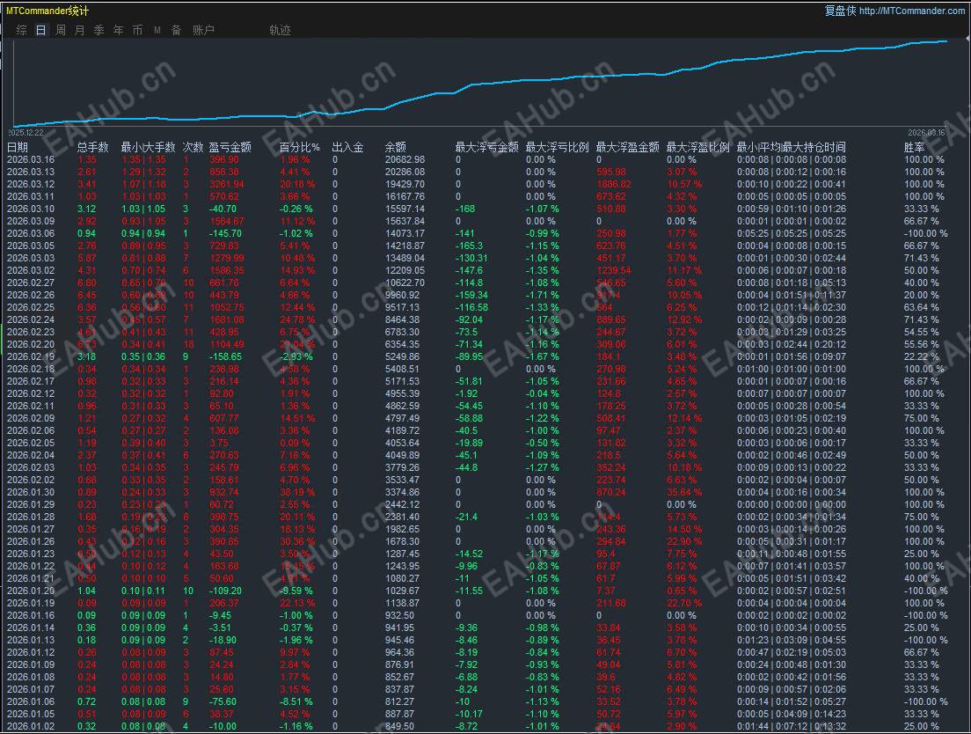Open the http://MTCommander.com link
This screenshot has height=734, width=971.
click(911, 11)
